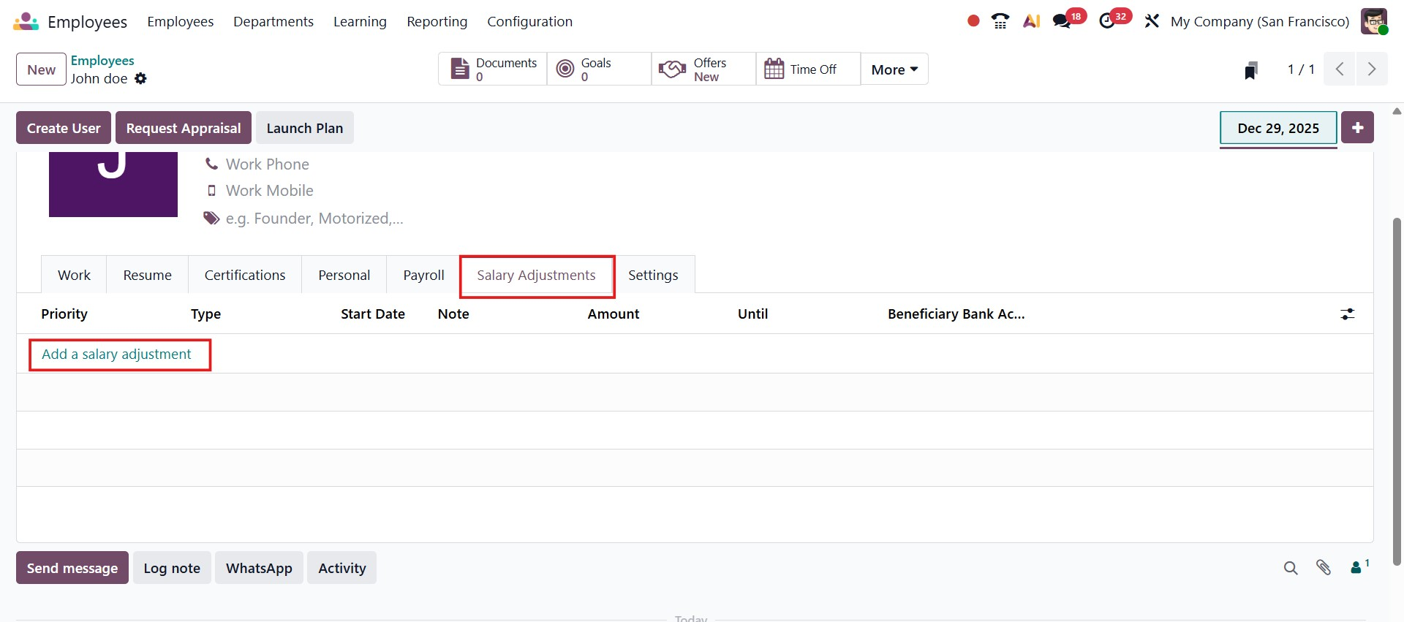Click the paperclip attachments icon

point(1323,568)
